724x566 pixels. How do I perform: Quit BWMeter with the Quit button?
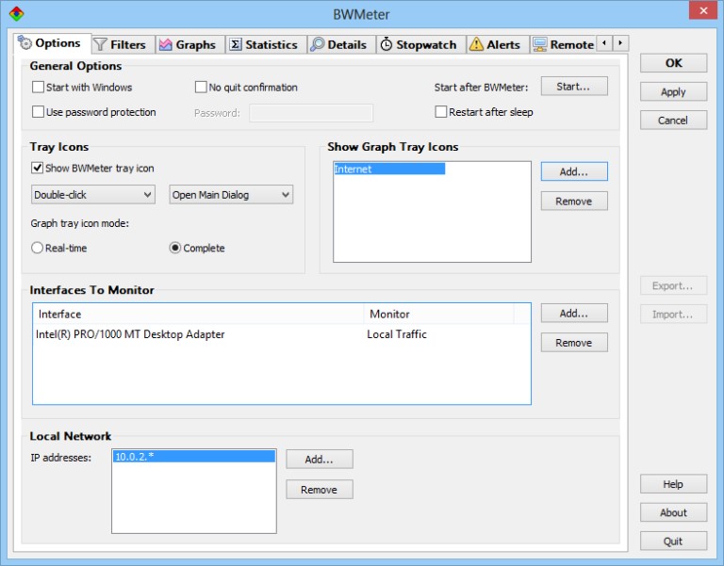673,542
